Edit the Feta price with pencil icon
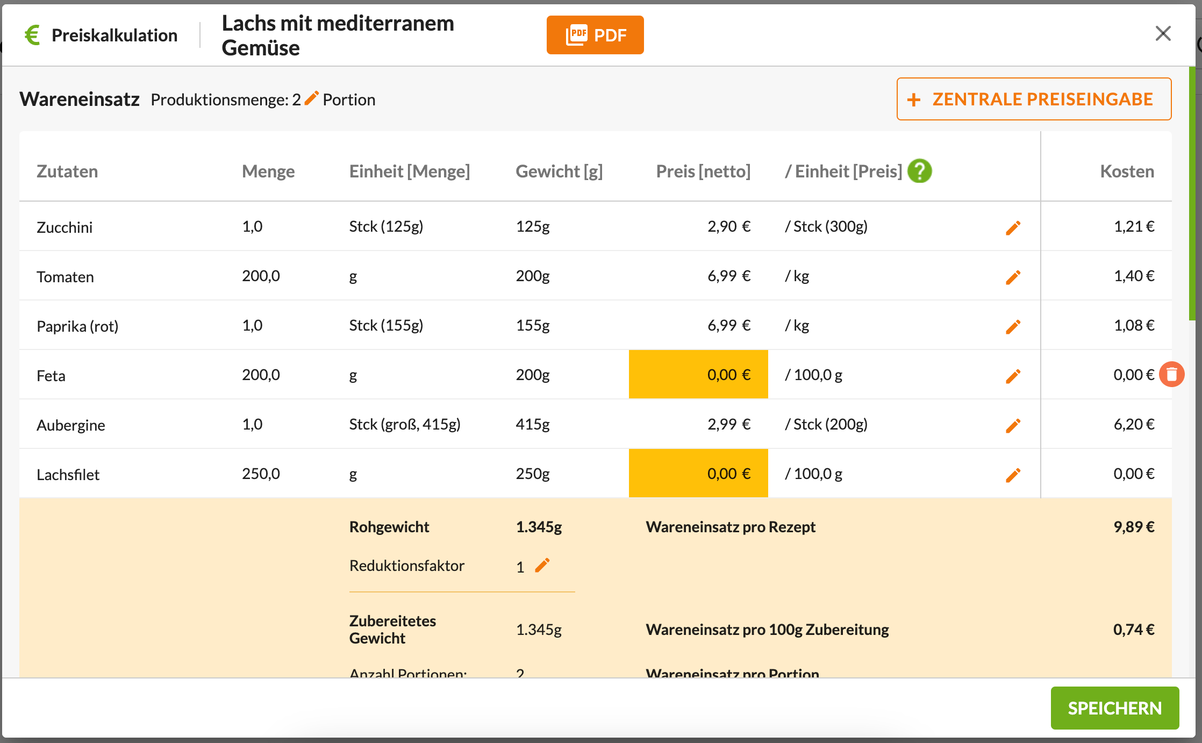1202x743 pixels. [1013, 376]
